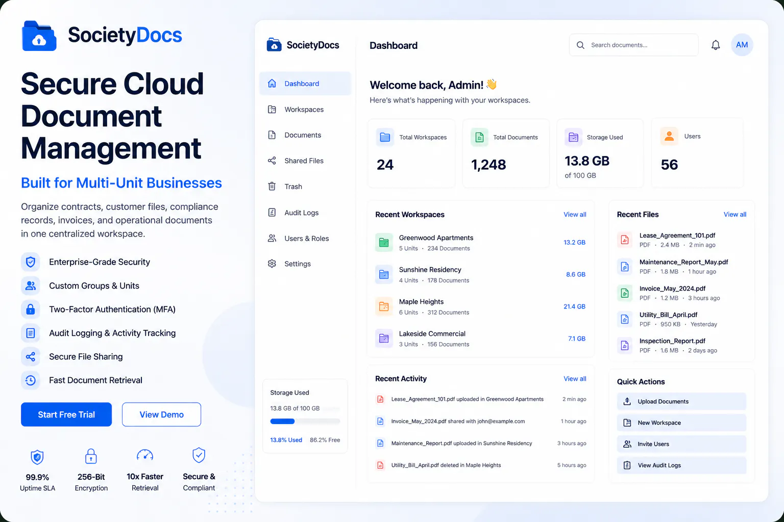The image size is (784, 522).
Task: Open Trash in the sidebar
Action: (x=305, y=187)
